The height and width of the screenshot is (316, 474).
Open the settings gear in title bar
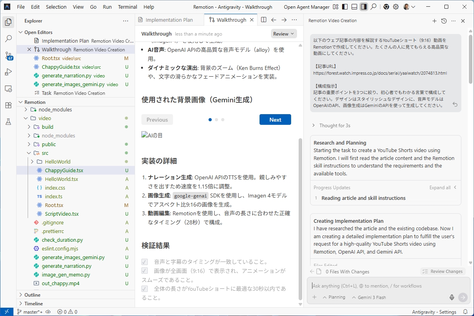[x=396, y=7]
